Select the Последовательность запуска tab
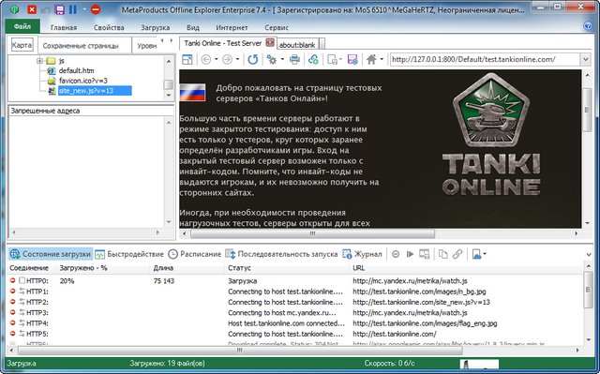The width and height of the screenshot is (600, 374). pos(281,254)
